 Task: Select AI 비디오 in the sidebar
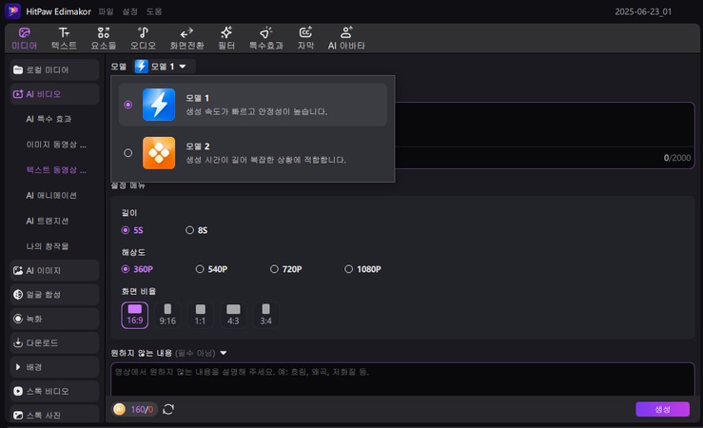coord(54,94)
